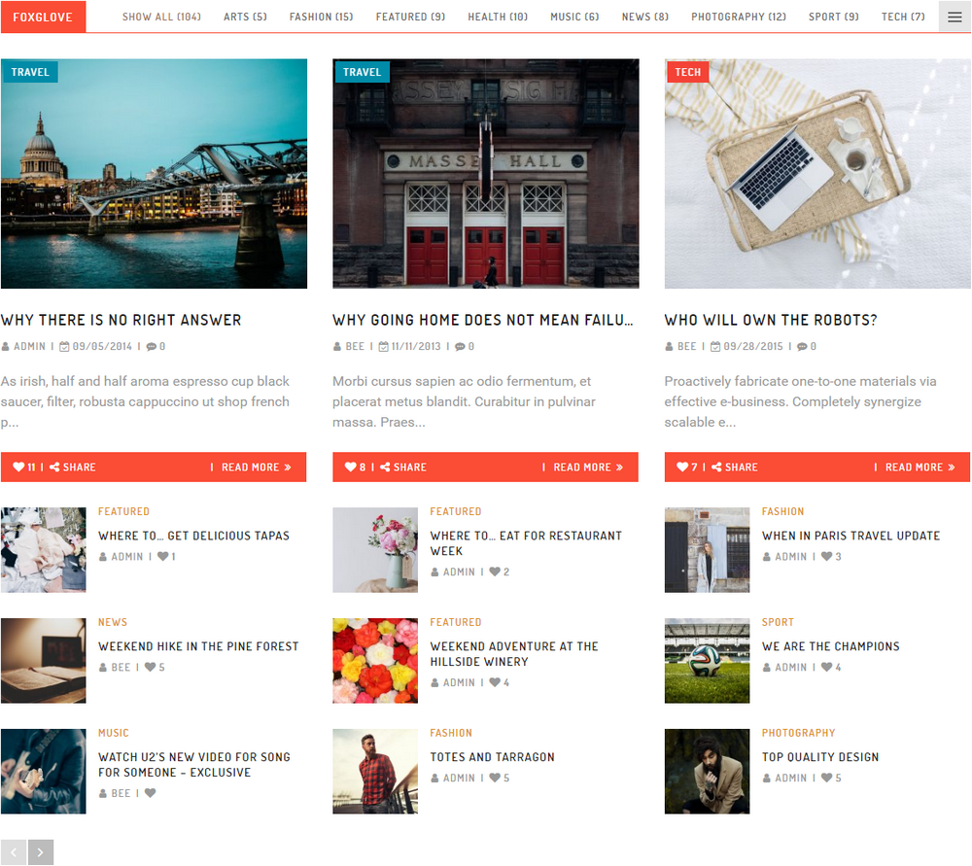Show all (104) posts
This screenshot has height=866, width=972.
click(161, 17)
